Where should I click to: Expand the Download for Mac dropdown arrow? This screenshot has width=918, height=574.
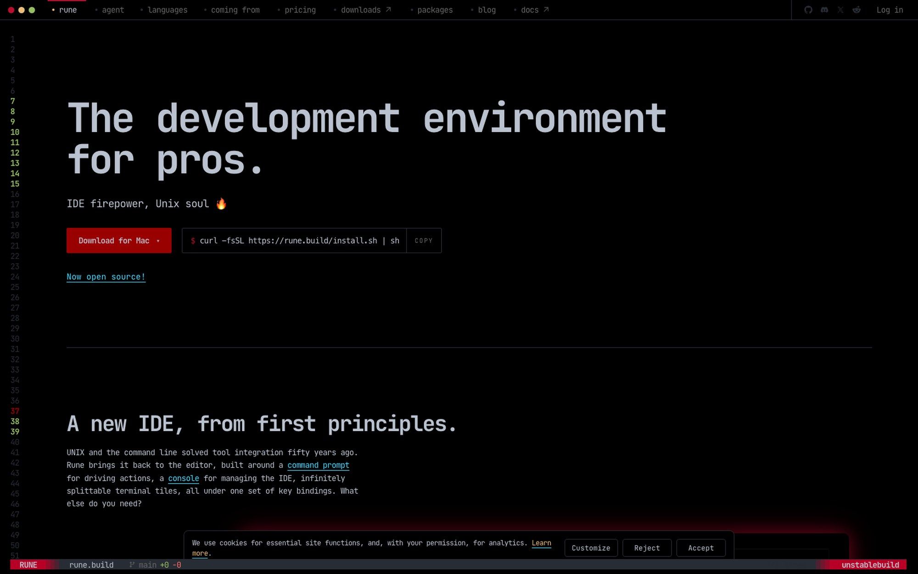coord(158,241)
